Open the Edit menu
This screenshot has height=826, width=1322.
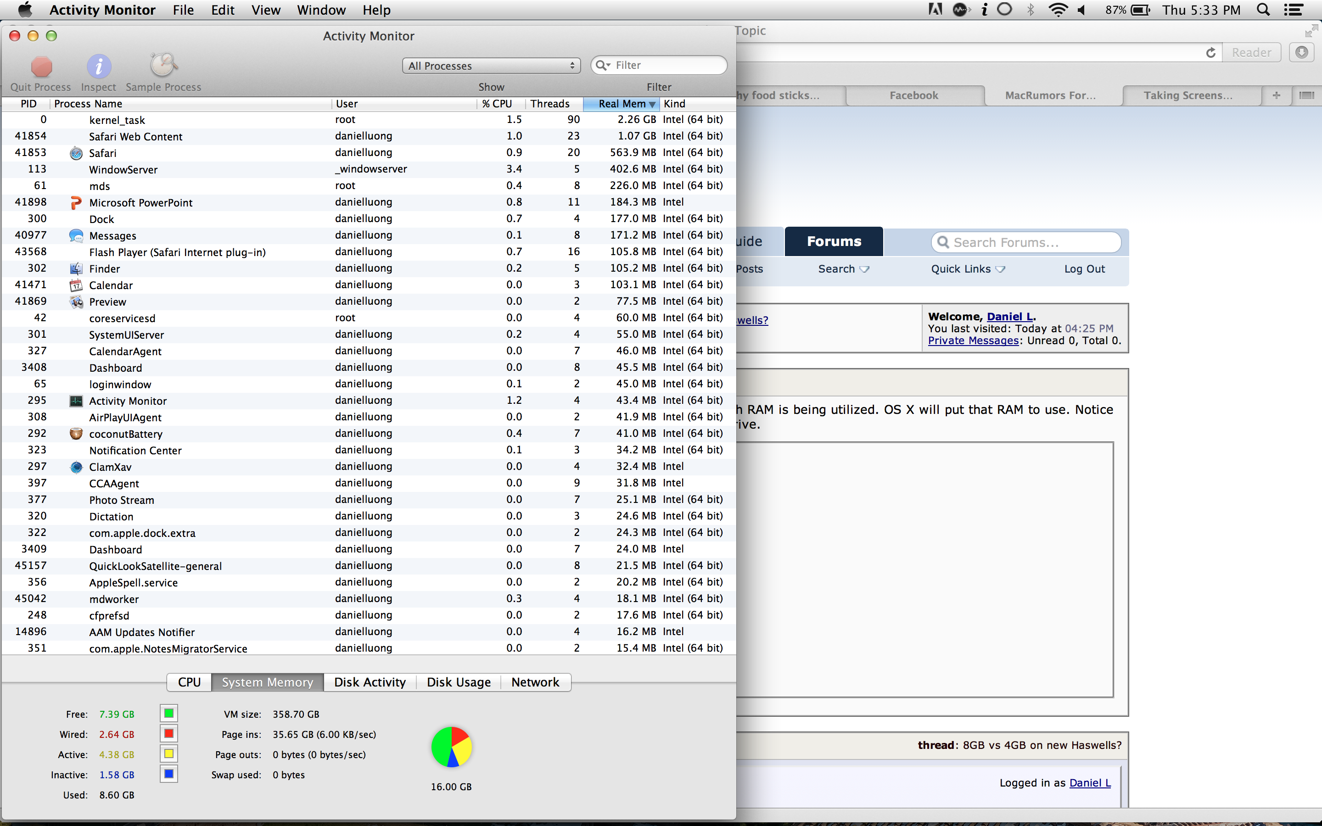click(x=223, y=10)
